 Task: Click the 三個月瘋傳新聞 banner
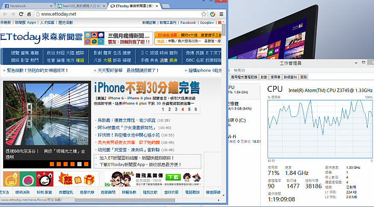[118, 38]
